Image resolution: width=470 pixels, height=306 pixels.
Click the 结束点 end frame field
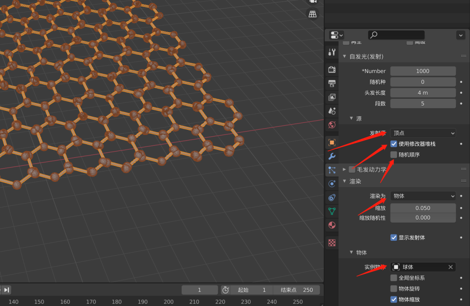[296, 290]
